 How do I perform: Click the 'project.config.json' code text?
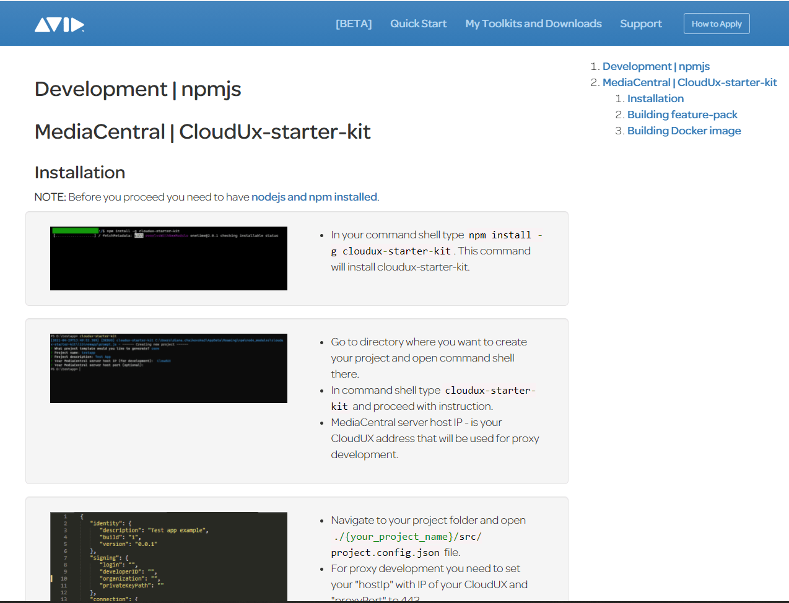(385, 553)
